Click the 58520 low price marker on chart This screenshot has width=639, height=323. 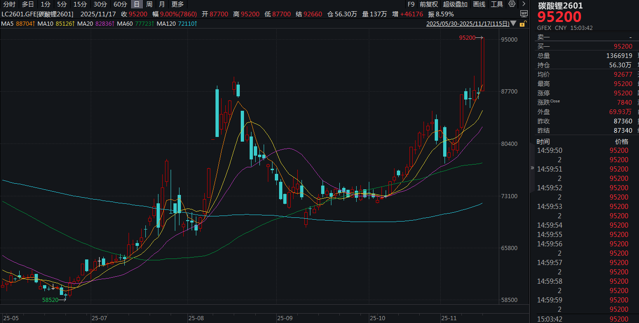[x=50, y=300]
